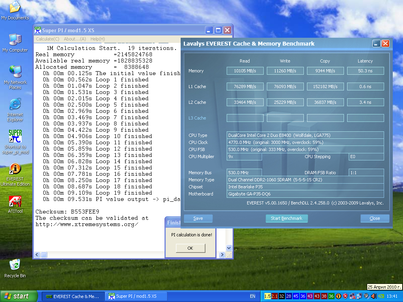Screen dimensions: 403x302
Task: Click the Memory Read value 10105 MB/s
Action: [x=245, y=71]
